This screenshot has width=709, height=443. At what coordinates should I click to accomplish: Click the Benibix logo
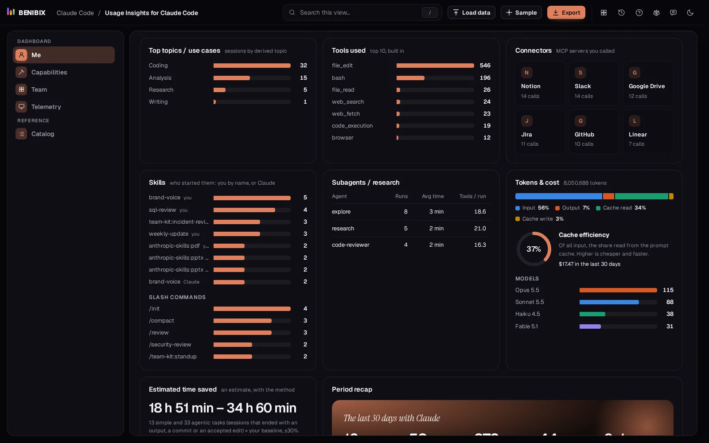point(26,12)
